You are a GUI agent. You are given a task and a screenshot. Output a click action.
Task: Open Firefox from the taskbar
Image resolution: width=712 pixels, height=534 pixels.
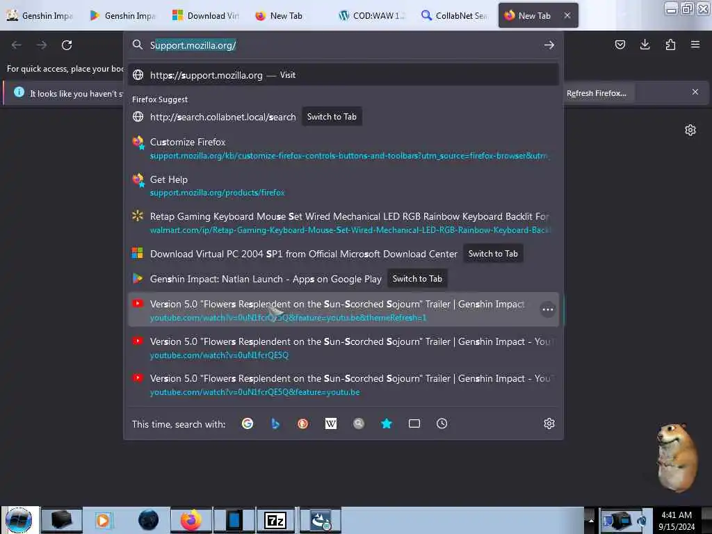coord(191,520)
